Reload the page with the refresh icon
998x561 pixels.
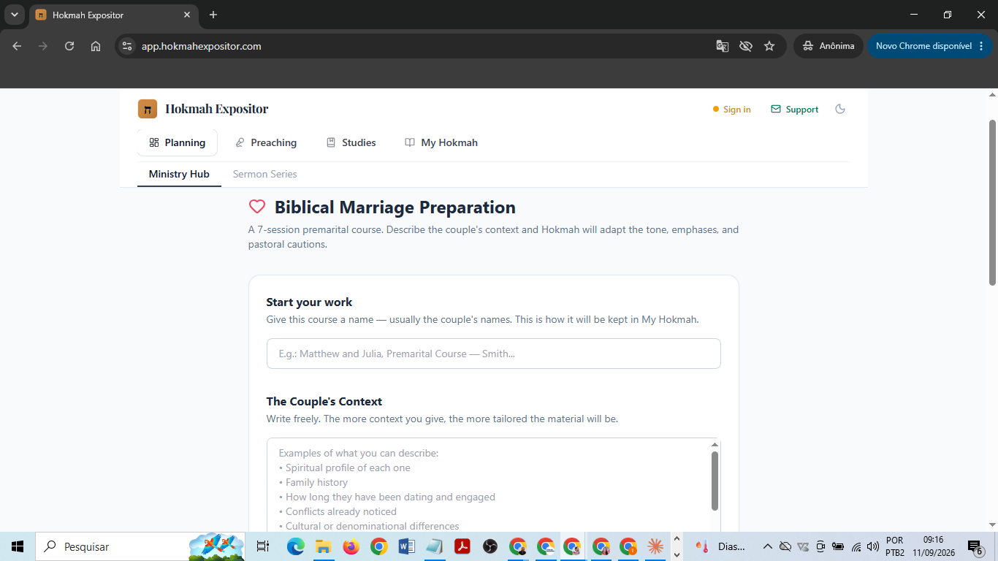pyautogui.click(x=69, y=46)
